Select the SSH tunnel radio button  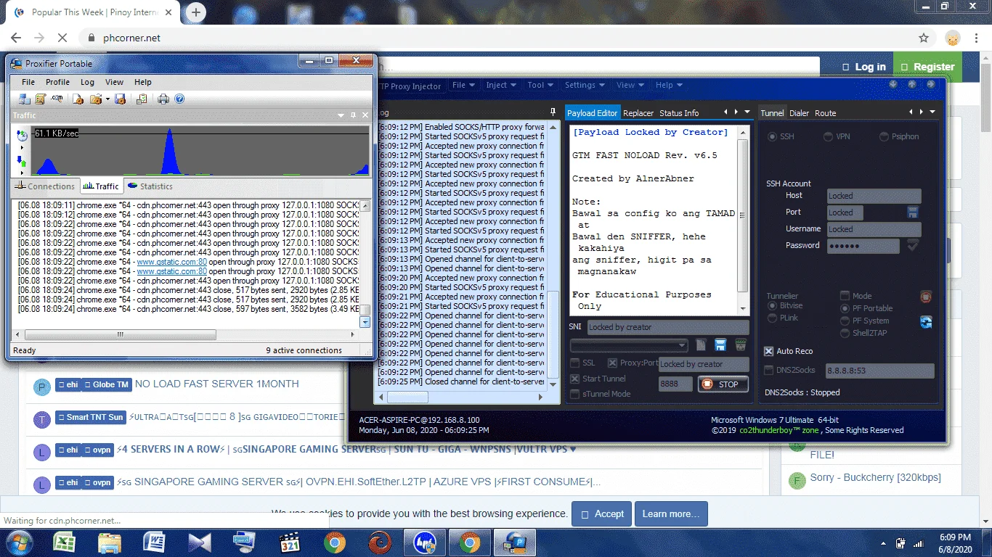[772, 136]
